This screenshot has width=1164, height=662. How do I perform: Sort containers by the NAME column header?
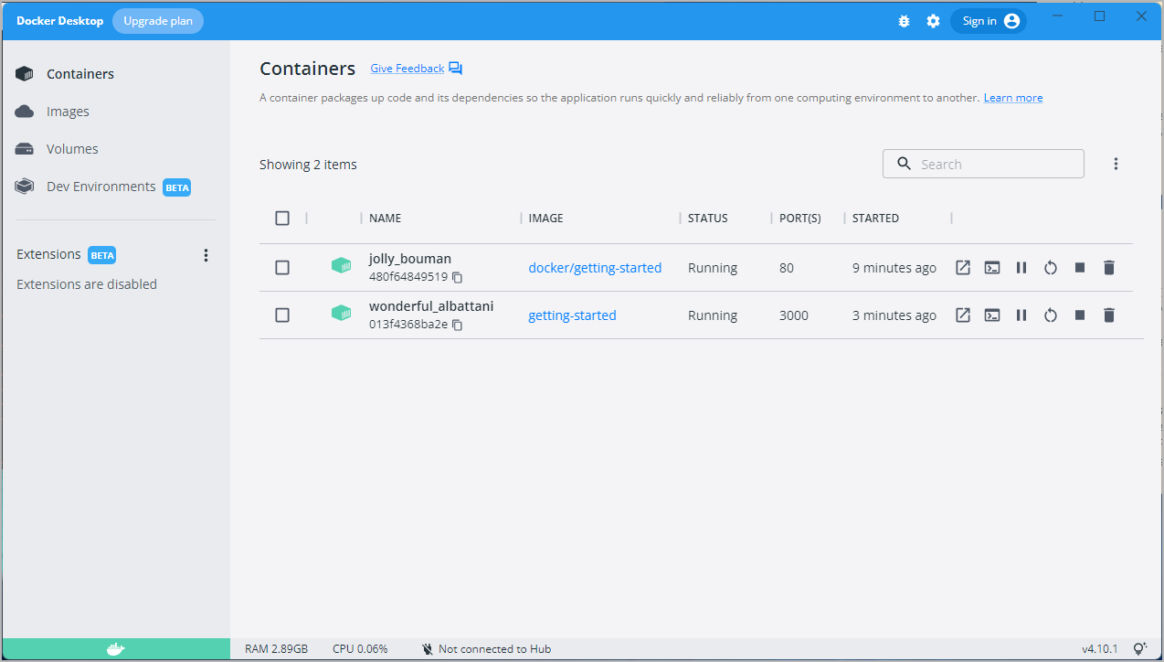coord(385,219)
